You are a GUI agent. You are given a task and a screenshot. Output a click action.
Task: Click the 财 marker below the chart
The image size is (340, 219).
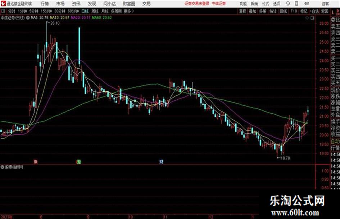(x=161, y=161)
